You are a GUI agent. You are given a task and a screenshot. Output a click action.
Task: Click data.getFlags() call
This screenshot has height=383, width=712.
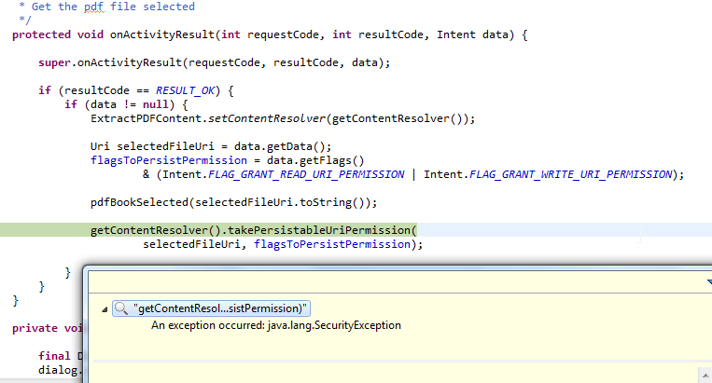click(x=315, y=160)
